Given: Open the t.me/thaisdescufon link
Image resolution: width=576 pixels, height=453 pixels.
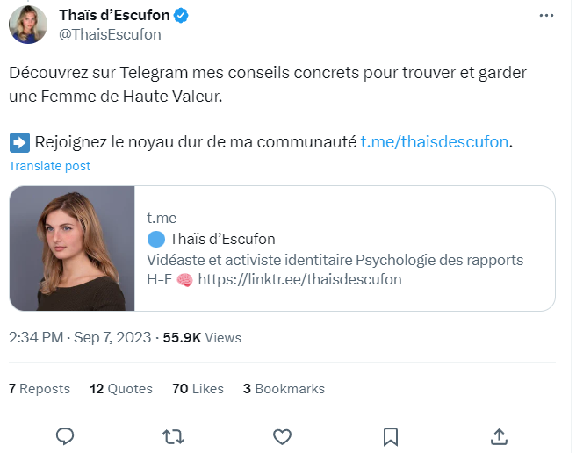Looking at the screenshot, I should coord(435,142).
